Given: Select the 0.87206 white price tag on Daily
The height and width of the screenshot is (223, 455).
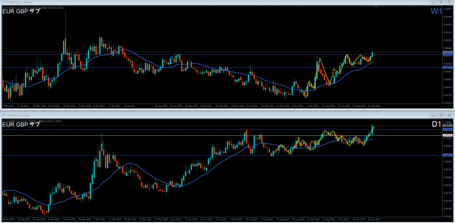Looking at the screenshot, I should [x=447, y=135].
